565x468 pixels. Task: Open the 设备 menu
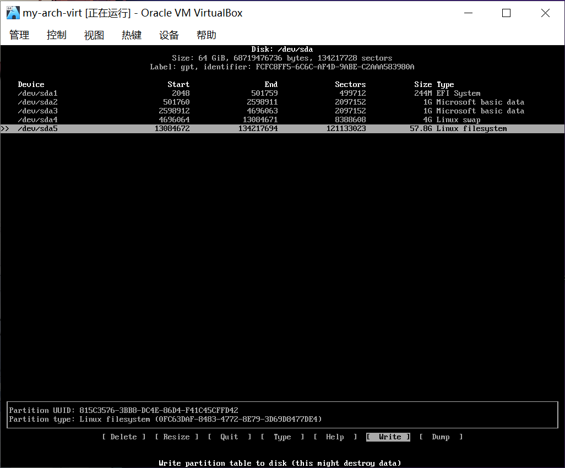169,35
